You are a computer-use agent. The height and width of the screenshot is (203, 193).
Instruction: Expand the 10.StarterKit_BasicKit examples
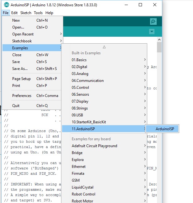click(104, 122)
